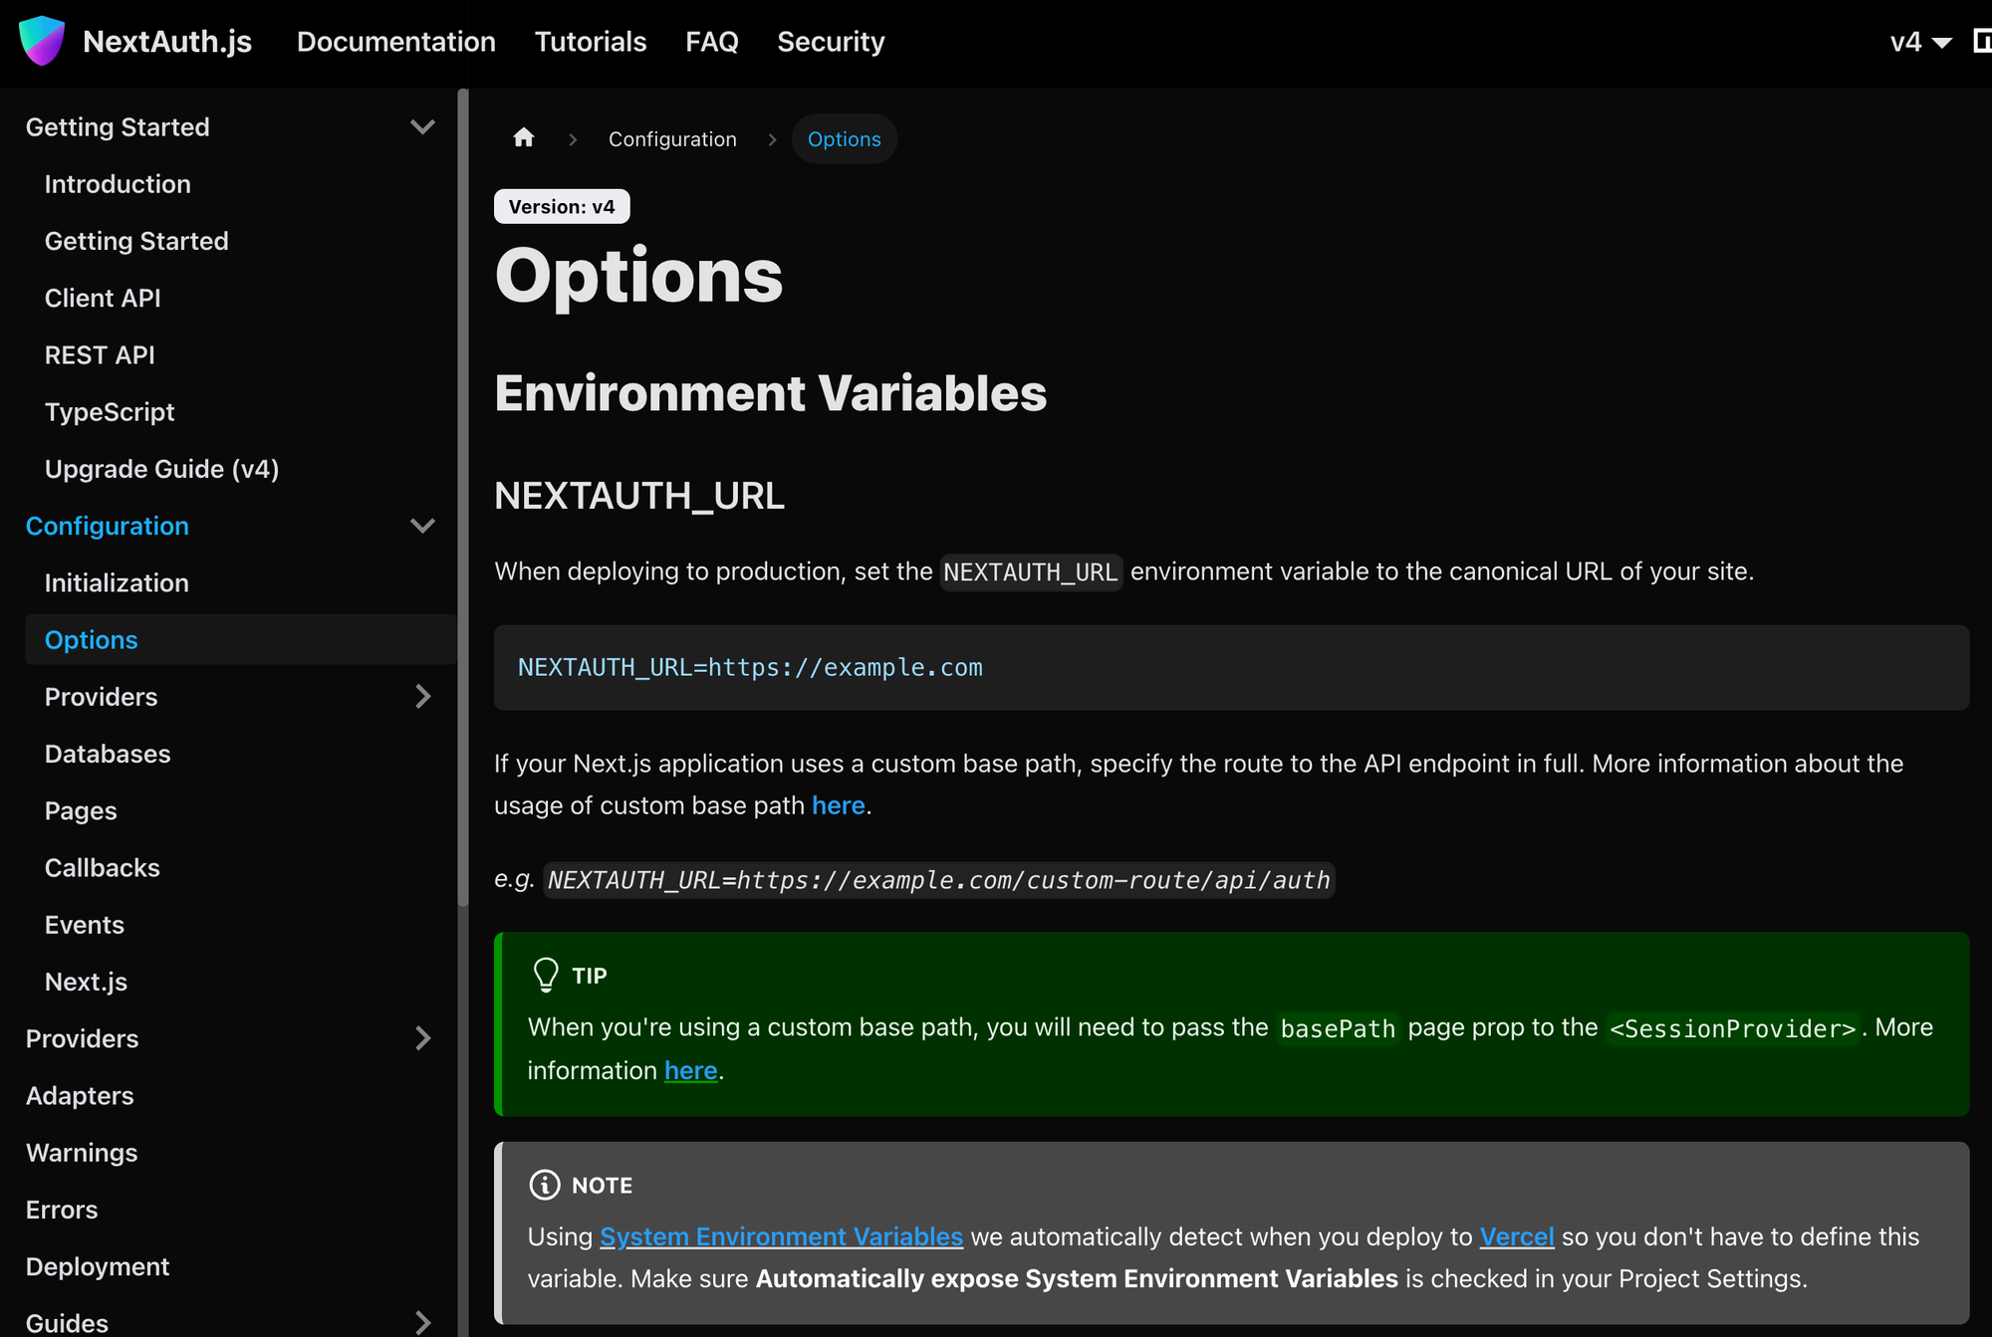Open TypeScript in the sidebar
The image size is (1992, 1337).
110,412
